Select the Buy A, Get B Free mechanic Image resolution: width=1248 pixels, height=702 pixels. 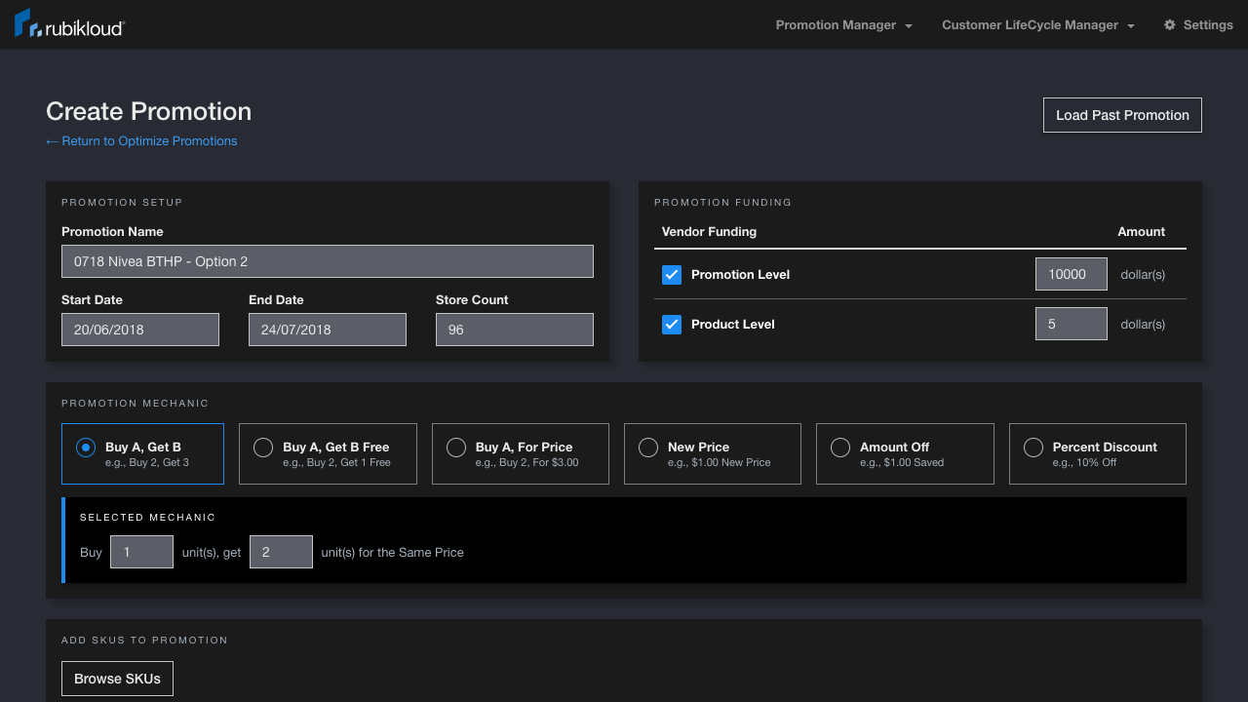coord(263,448)
